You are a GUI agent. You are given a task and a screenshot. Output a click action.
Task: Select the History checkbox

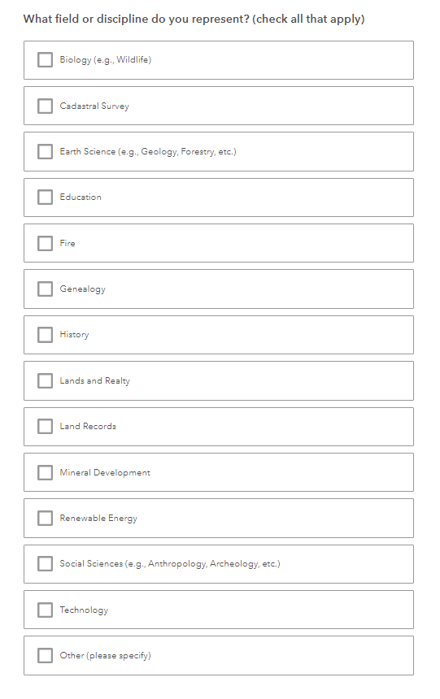click(x=45, y=335)
